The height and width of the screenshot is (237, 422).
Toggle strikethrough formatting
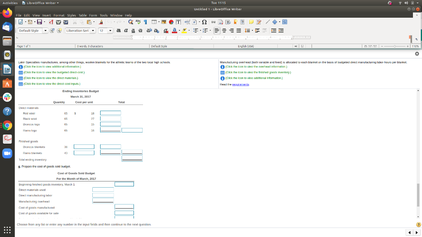(140, 30)
